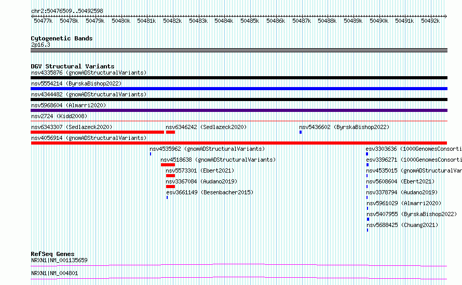This screenshot has width=462, height=285.
Task: Select the long red nsv4056914 bar
Action: click(x=239, y=143)
